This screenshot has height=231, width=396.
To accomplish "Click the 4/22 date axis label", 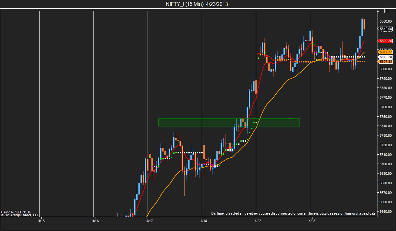I will click(258, 221).
